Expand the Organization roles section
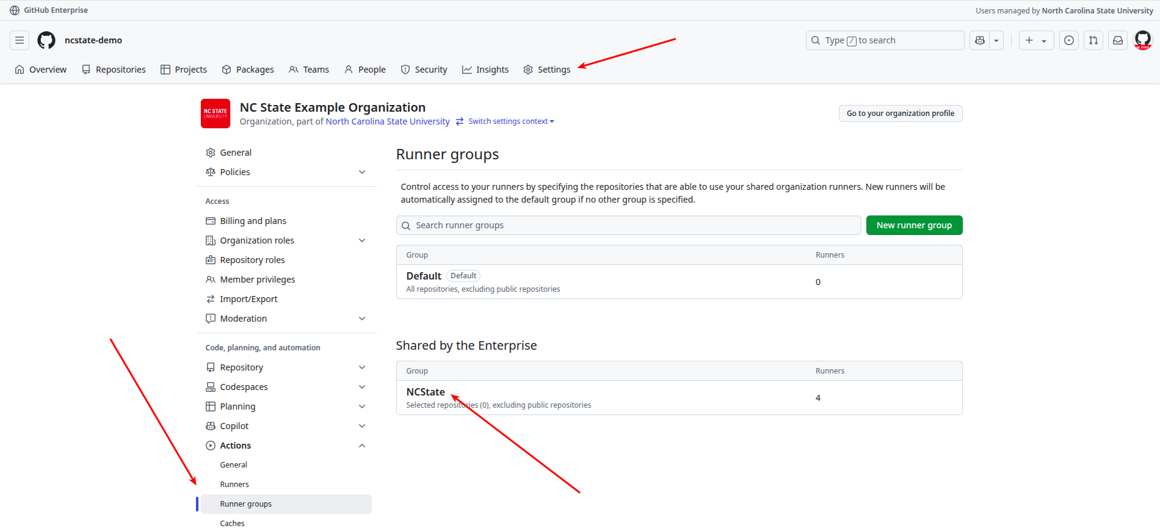 click(361, 240)
